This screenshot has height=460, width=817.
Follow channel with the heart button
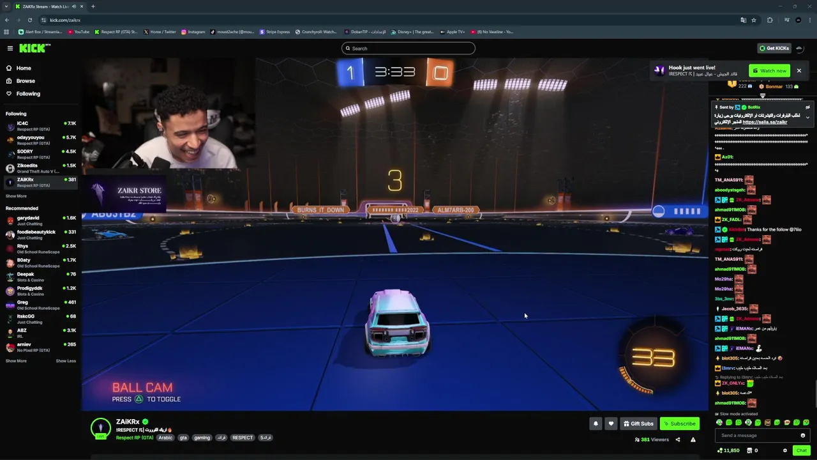611,424
